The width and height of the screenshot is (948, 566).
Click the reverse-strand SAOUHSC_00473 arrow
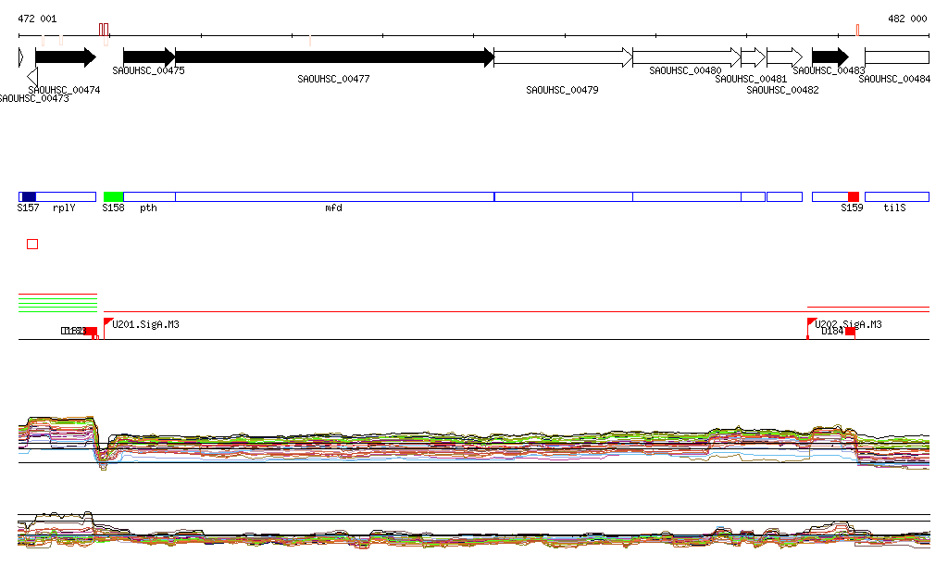[x=32, y=76]
